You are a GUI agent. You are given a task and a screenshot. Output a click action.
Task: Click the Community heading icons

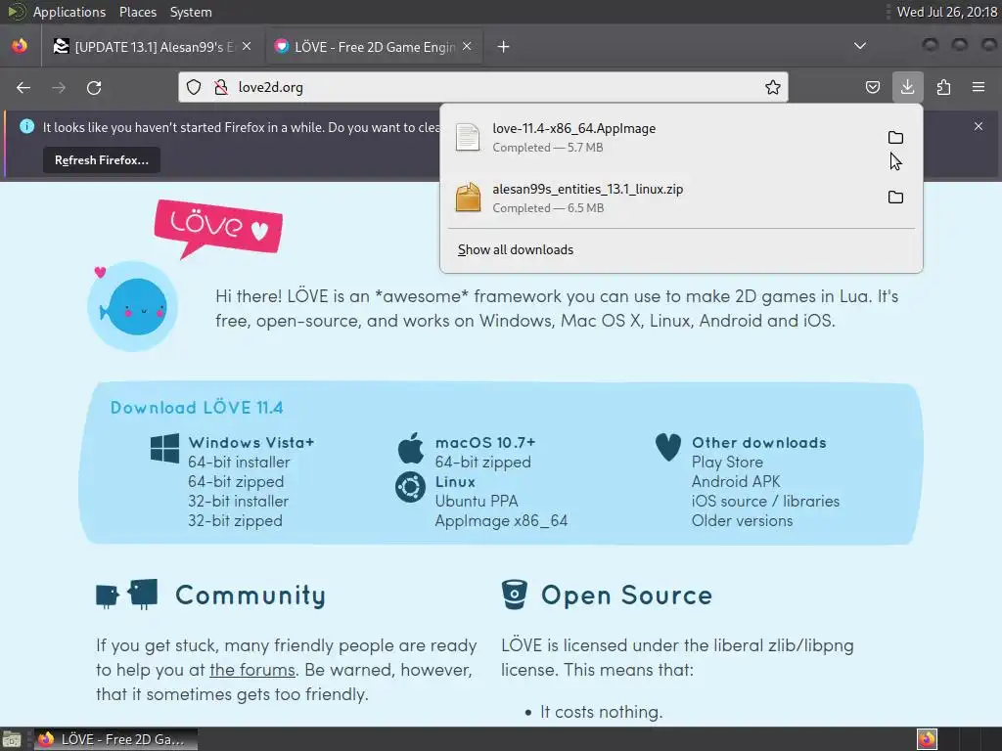[x=126, y=594]
